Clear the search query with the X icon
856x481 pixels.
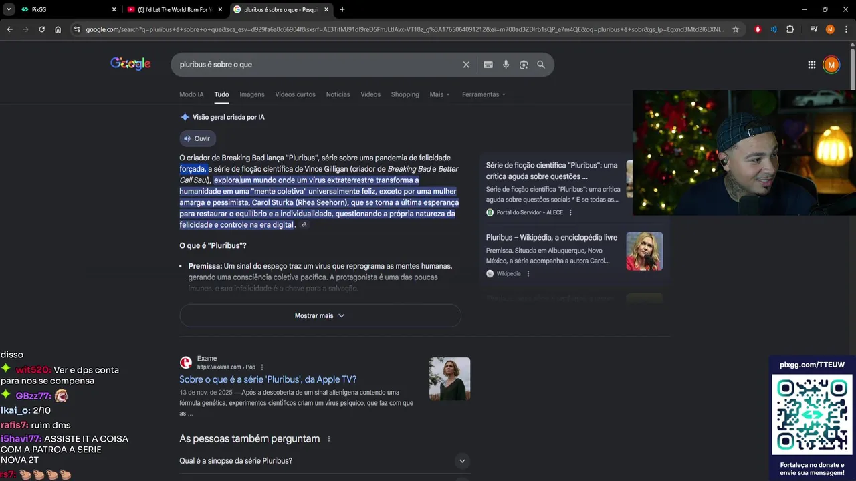(466, 65)
